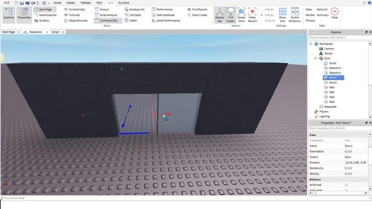Switch to the TERRAIN ribbon tab

[85, 3]
